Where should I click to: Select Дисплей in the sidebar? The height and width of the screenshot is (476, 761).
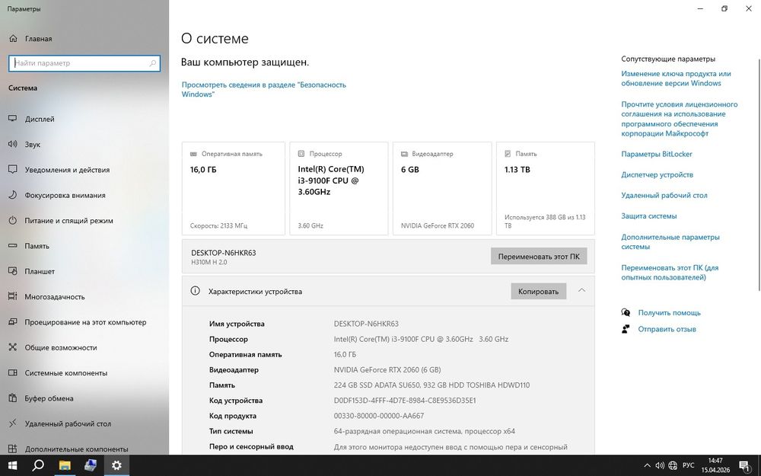click(84, 119)
